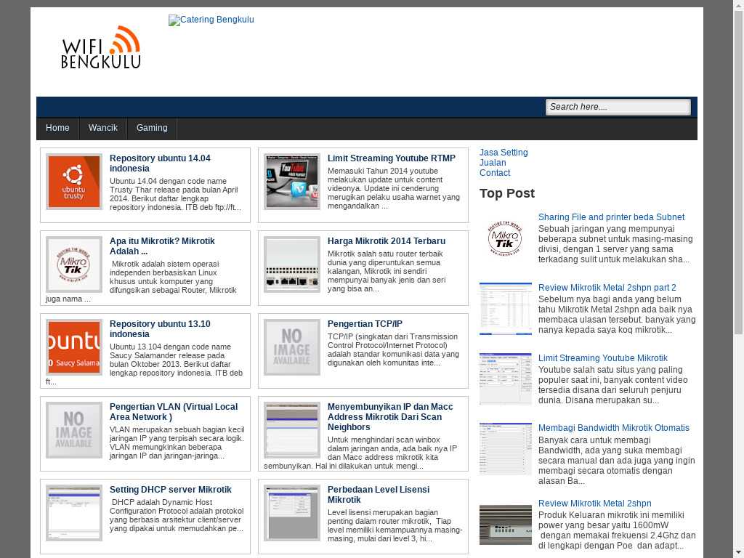This screenshot has width=744, height=558.
Task: Open Repository ubuntu 14.04 indonesia post
Action: click(160, 163)
